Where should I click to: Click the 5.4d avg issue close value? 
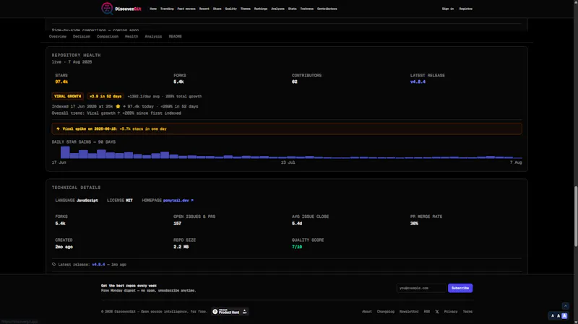297,224
